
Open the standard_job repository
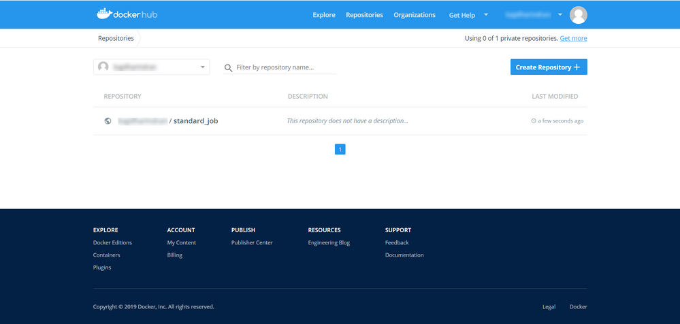pyautogui.click(x=195, y=121)
